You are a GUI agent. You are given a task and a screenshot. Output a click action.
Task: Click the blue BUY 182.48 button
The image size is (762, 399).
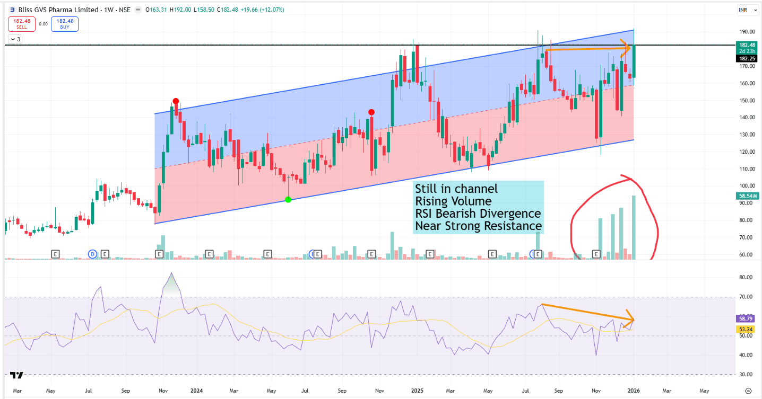point(65,24)
